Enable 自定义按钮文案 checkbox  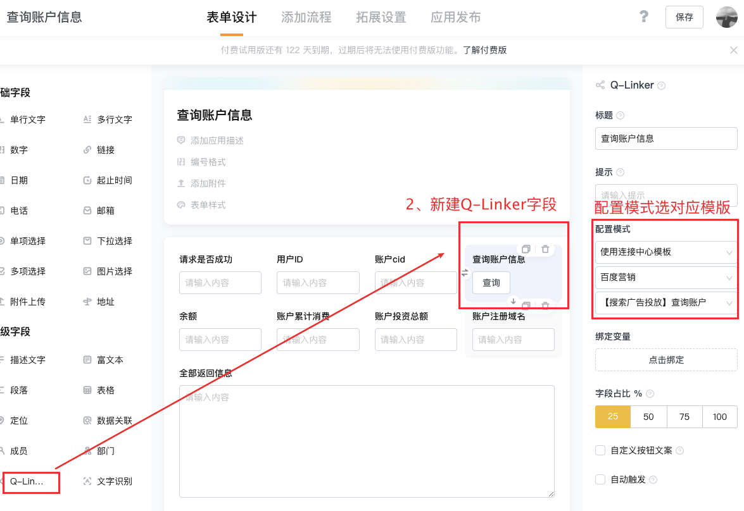point(600,450)
